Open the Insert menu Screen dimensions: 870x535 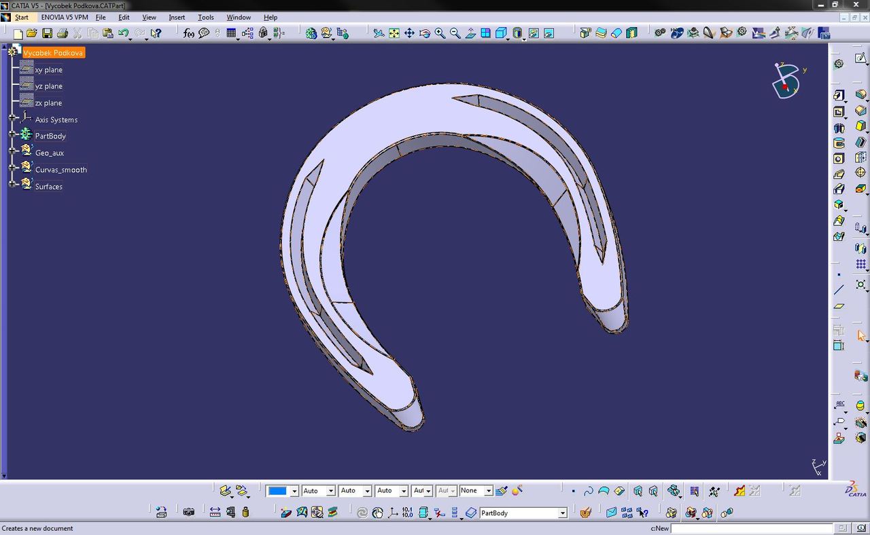point(177,17)
